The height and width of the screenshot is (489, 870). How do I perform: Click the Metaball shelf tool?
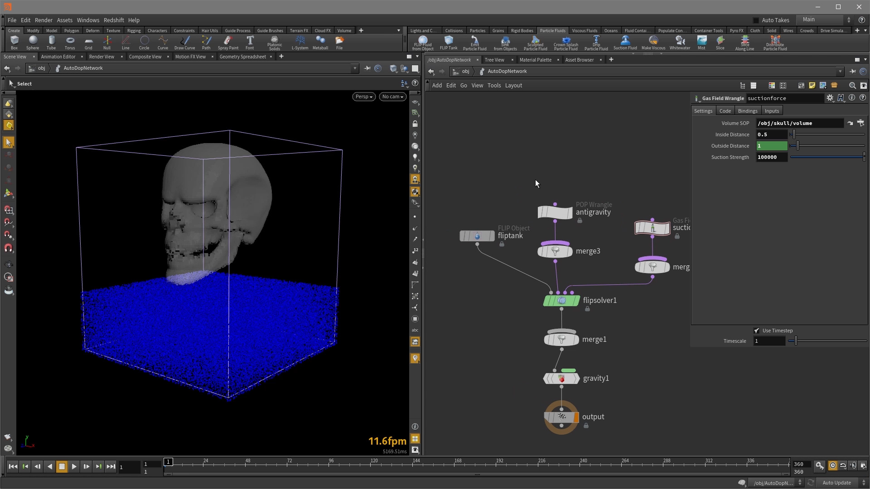pos(320,43)
